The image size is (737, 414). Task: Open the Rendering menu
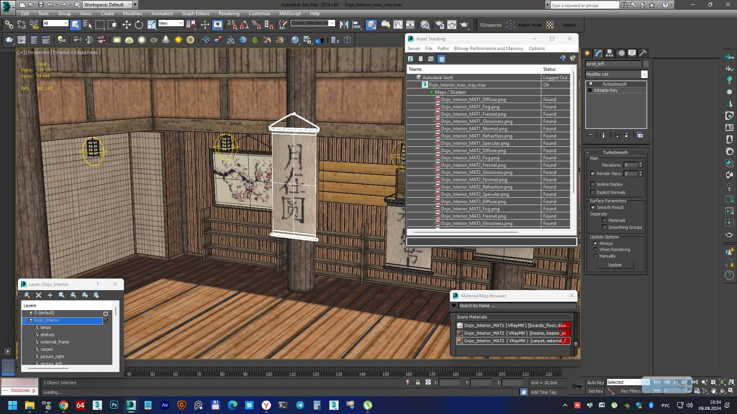[229, 13]
